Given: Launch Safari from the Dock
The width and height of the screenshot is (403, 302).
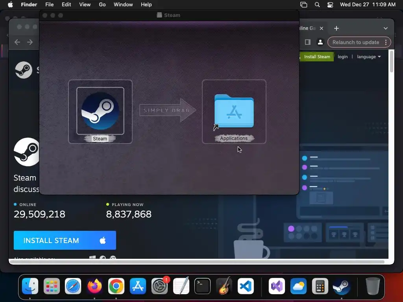Looking at the screenshot, I should coord(73,286).
